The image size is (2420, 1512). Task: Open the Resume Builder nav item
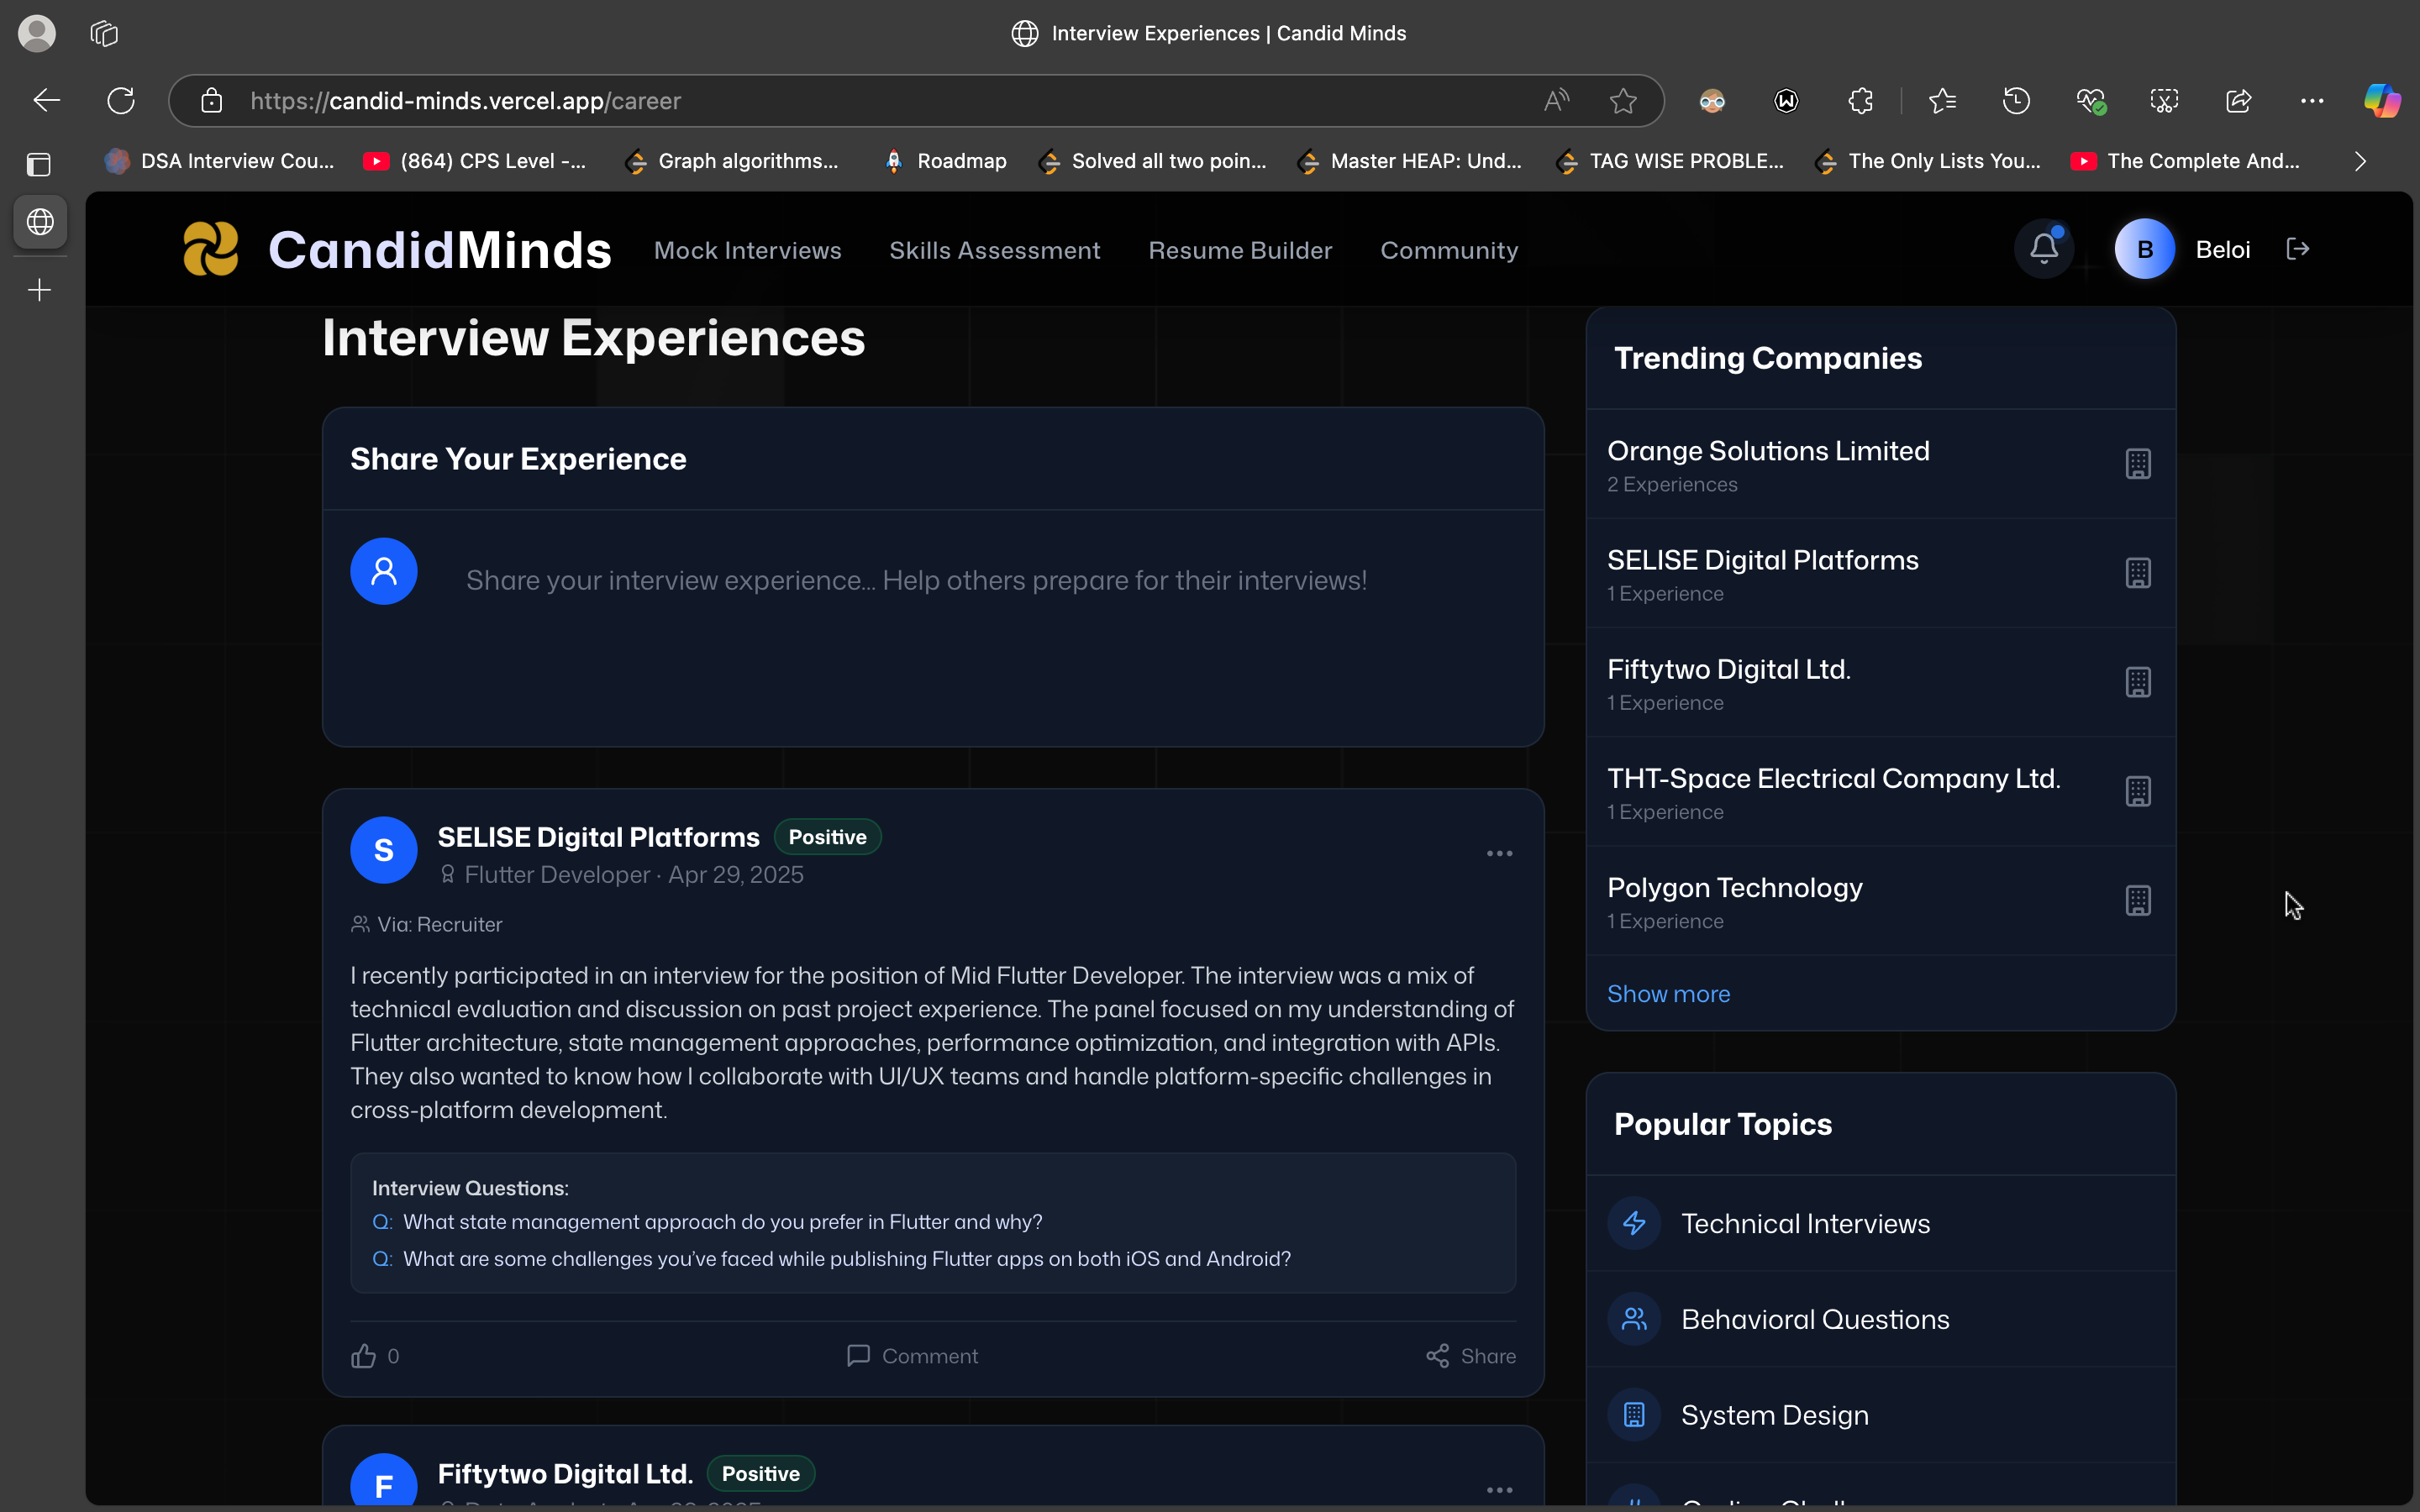(1240, 251)
